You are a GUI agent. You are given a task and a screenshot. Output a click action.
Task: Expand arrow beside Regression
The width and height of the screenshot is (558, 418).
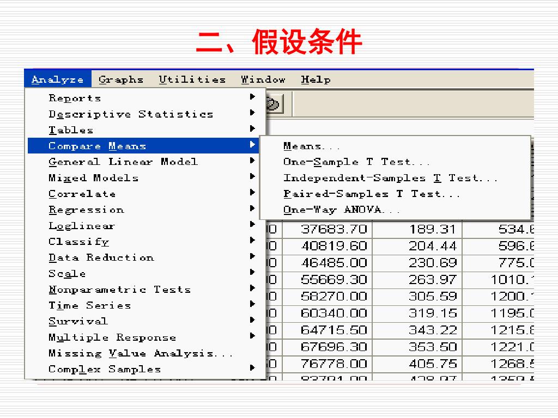click(252, 208)
